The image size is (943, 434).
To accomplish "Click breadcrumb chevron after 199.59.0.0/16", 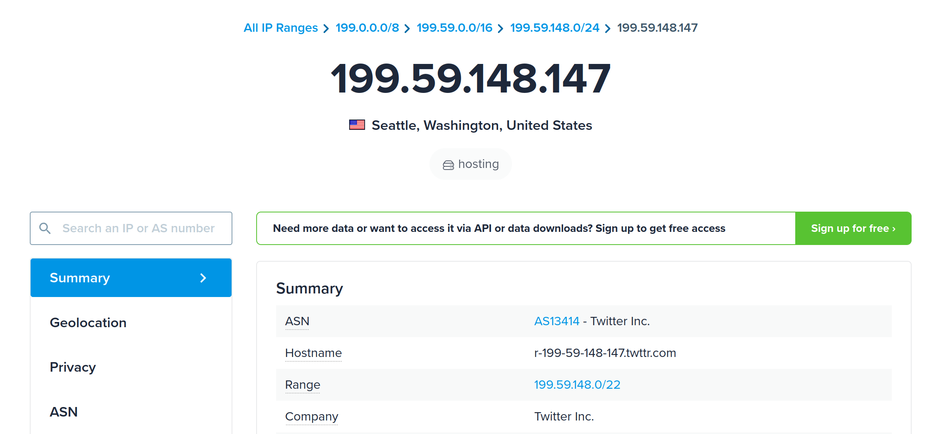I will 500,29.
